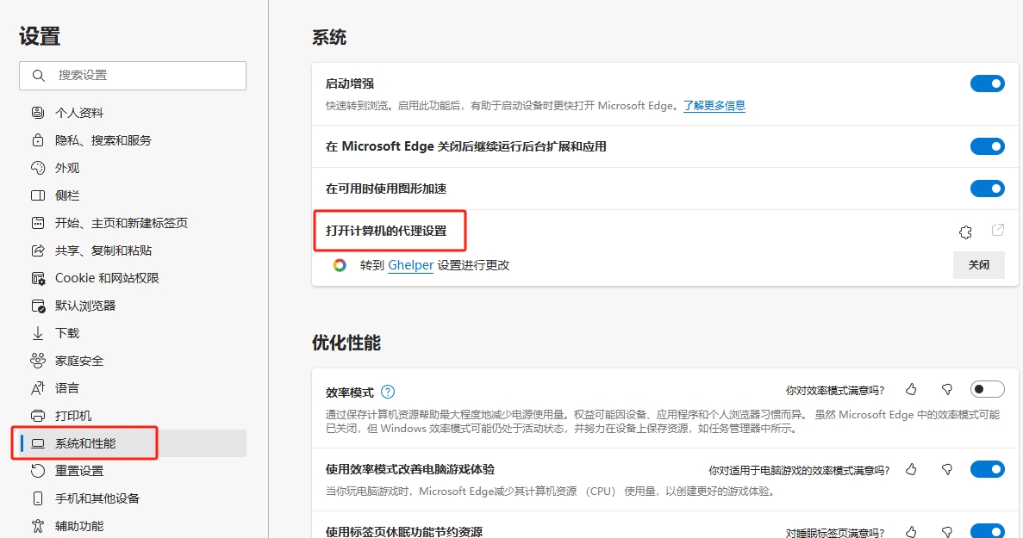Click the printer icon beside 打印机
Screen dimensions: 1023x538
[x=38, y=416]
